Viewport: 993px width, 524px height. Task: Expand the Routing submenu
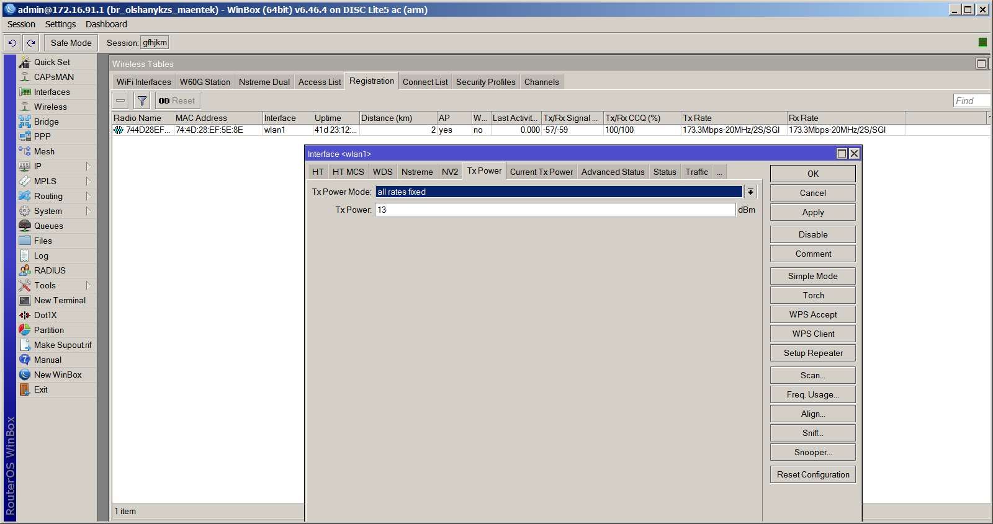(x=88, y=196)
